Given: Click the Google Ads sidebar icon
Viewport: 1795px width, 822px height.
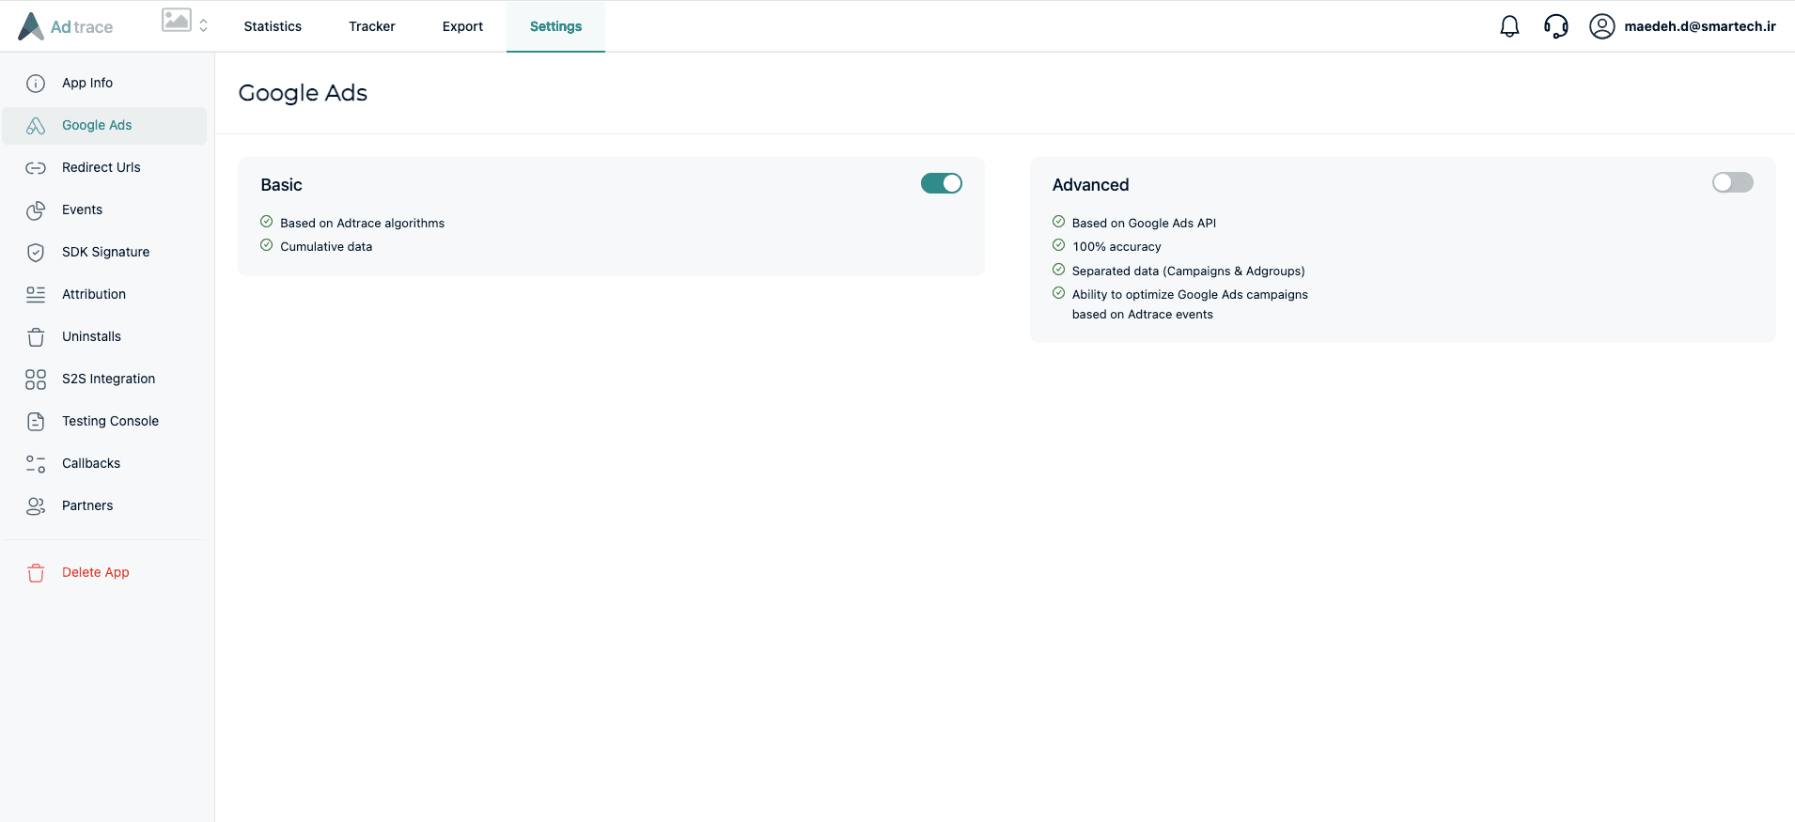Looking at the screenshot, I should click(36, 126).
